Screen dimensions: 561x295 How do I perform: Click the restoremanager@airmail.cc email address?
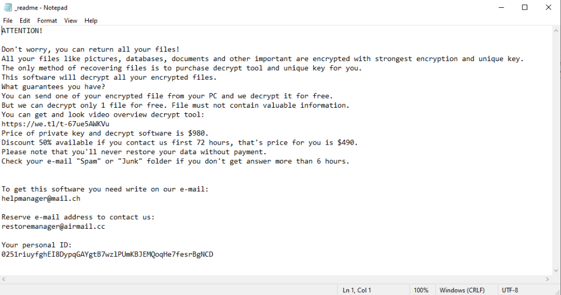pos(53,227)
